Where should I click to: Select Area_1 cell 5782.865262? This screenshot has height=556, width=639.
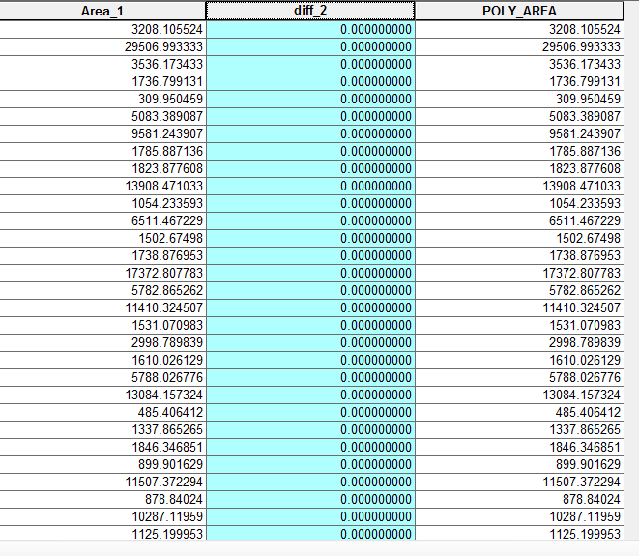tap(102, 291)
